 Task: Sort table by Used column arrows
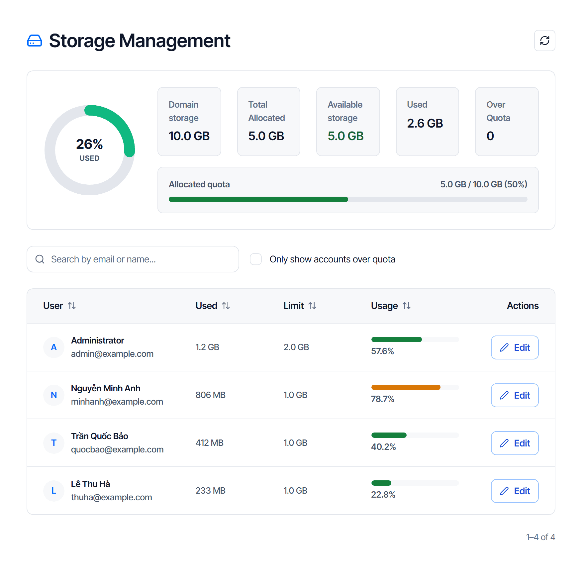[226, 306]
